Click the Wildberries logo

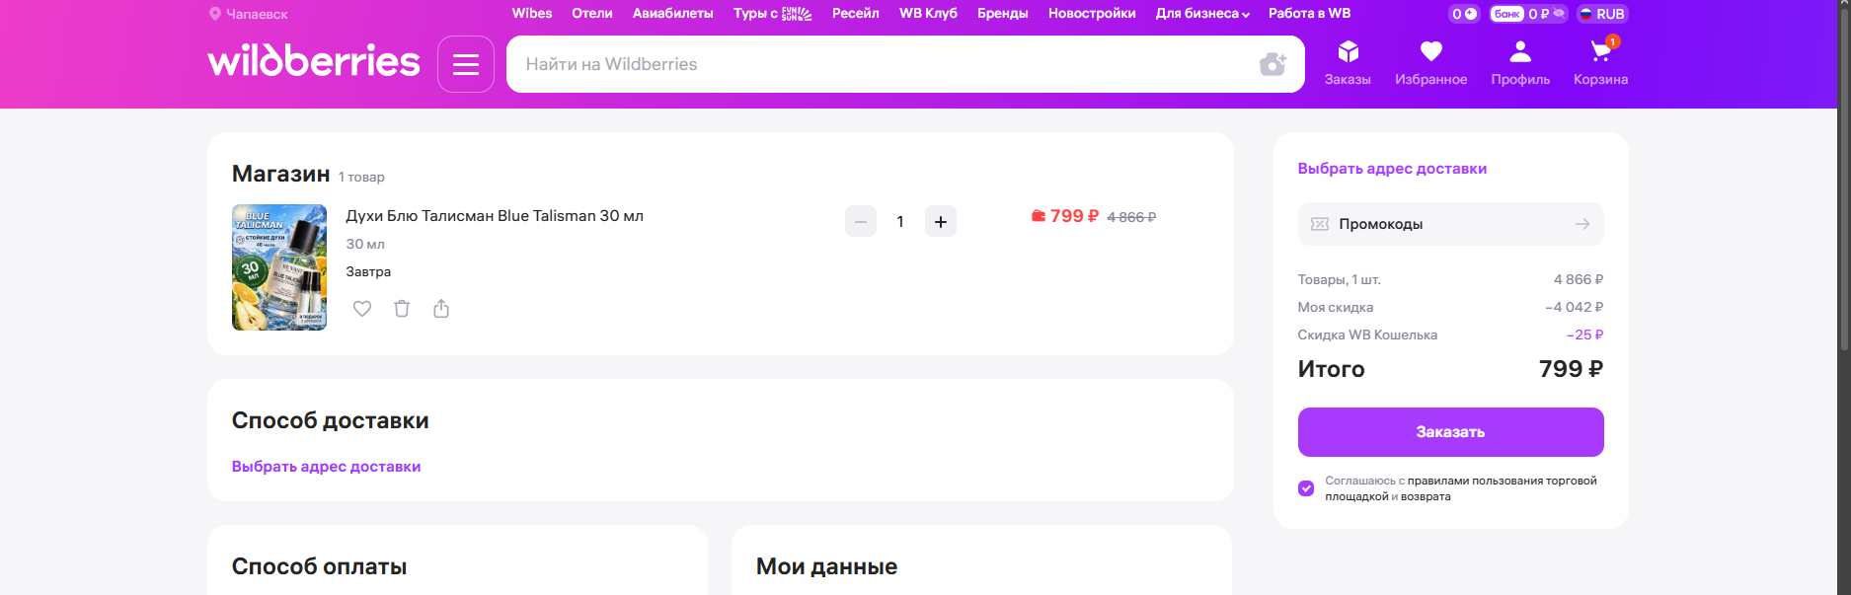(x=314, y=61)
